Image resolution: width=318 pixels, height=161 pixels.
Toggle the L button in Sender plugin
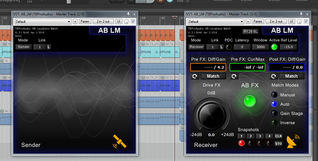coord(49,47)
